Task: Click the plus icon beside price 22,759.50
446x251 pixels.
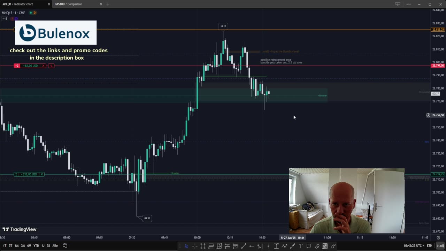Action: coord(428,115)
